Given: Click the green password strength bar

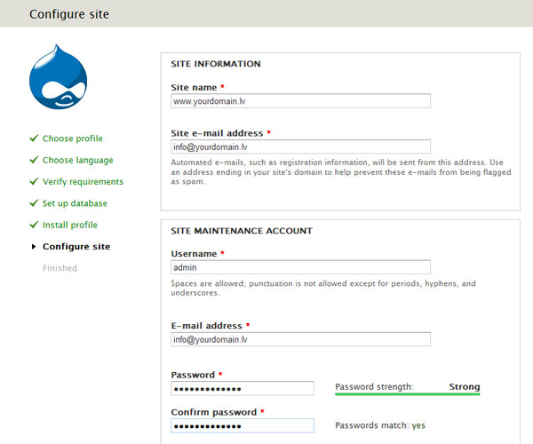Looking at the screenshot, I should coord(407,394).
